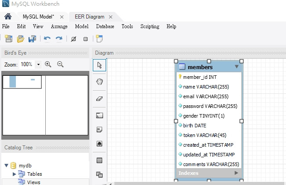Close the MySQL Model tab
Viewport: 286px width, 185px height.
point(62,17)
